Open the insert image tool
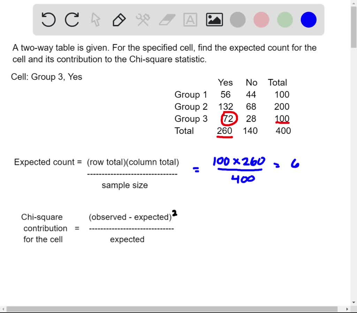The width and height of the screenshot is (357, 313). (214, 20)
